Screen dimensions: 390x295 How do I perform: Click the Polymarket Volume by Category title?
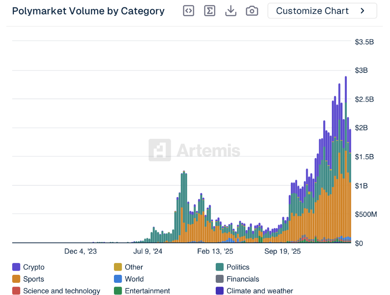(x=88, y=11)
